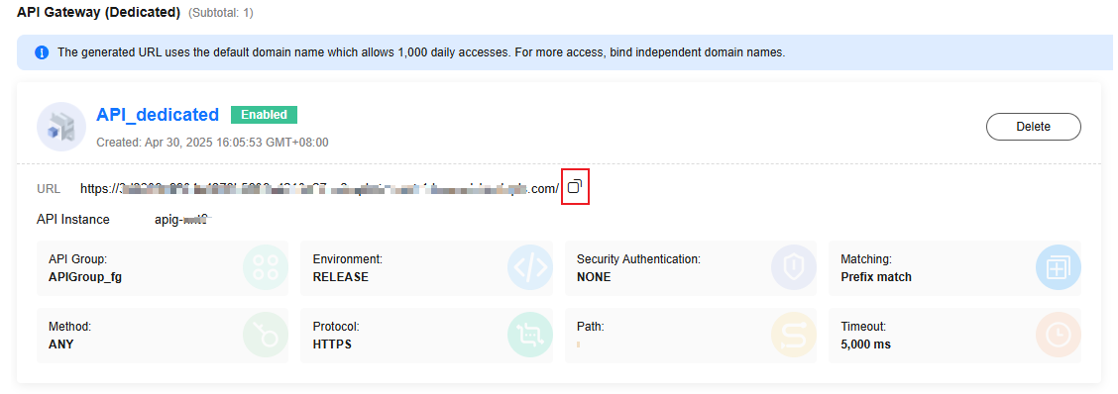Click the Environment code-brackets icon
The width and height of the screenshot is (1118, 394).
(x=530, y=267)
